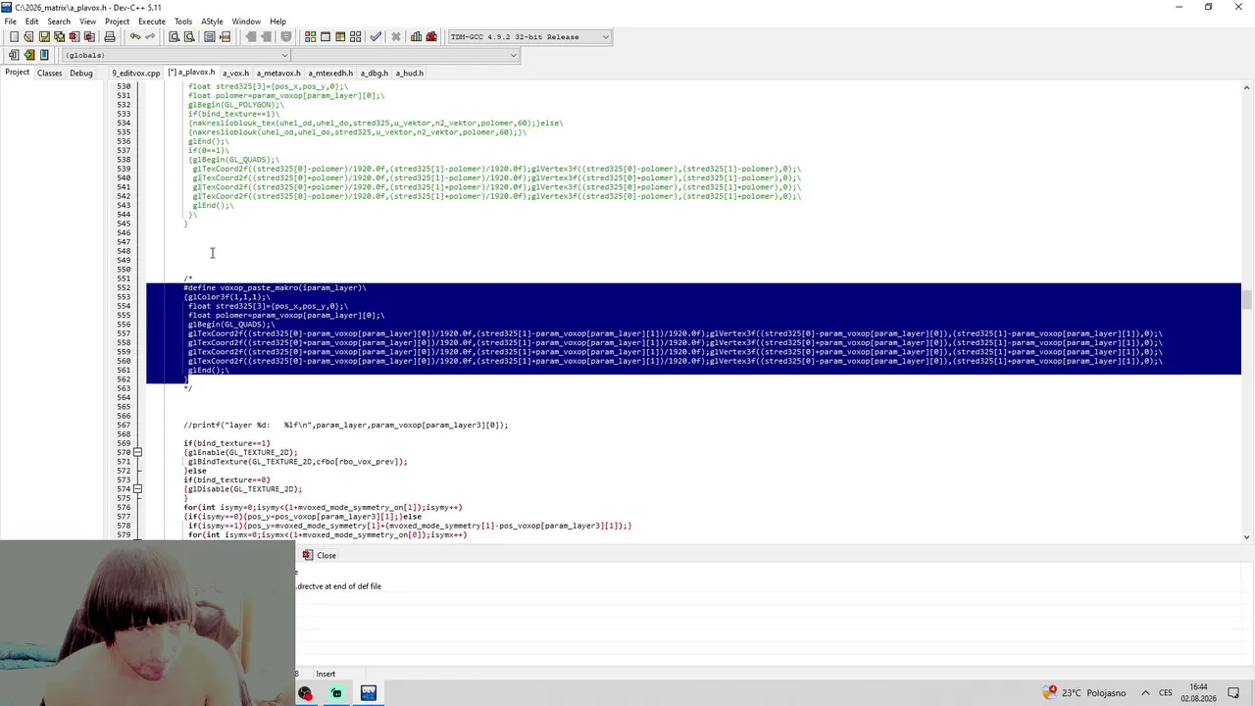Viewport: 1255px width, 706px height.
Task: Open the green app icon in the taskbar
Action: click(336, 693)
